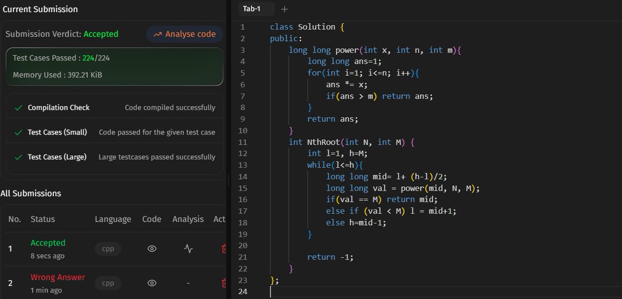Open analysis for the Accepted submission

tap(188, 249)
